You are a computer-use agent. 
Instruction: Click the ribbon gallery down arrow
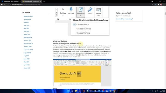click(x=57, y=12)
